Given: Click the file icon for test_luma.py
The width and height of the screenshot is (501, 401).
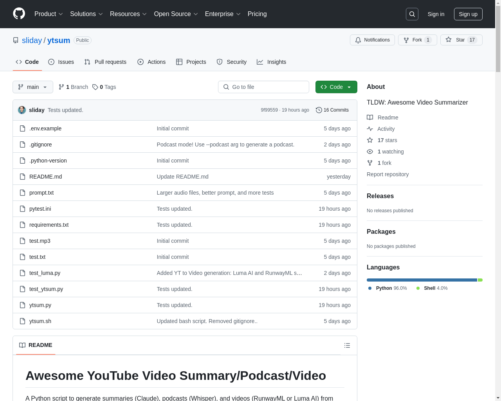Looking at the screenshot, I should click(x=23, y=273).
